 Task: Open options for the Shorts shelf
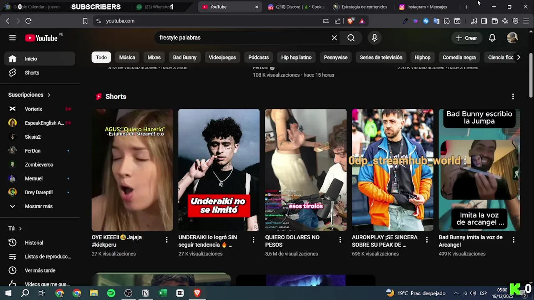pyautogui.click(x=513, y=97)
